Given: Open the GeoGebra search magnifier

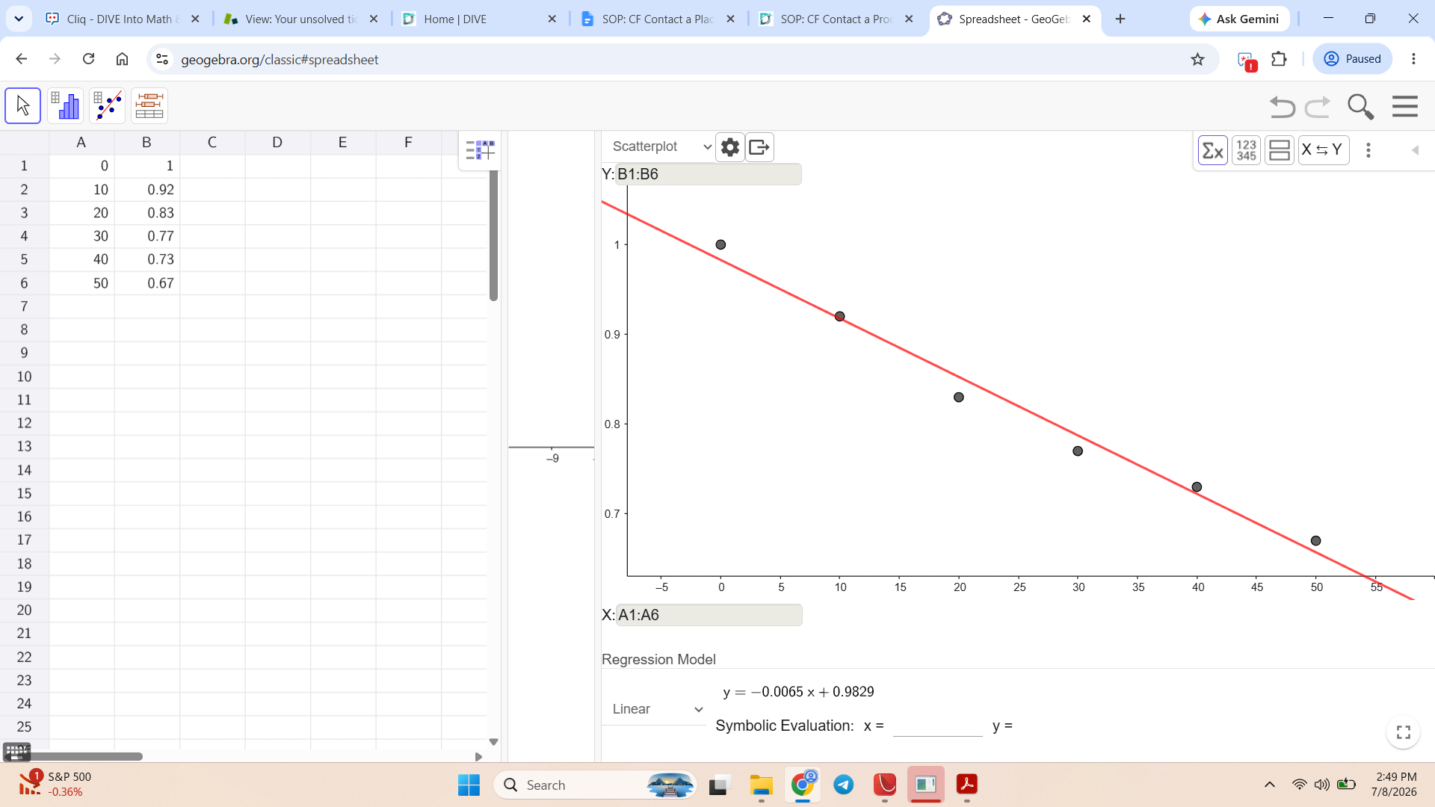Looking at the screenshot, I should pos(1360,107).
